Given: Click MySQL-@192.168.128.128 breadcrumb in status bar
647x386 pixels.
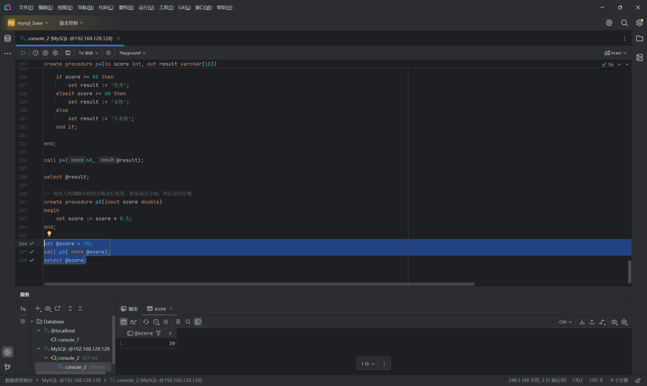Looking at the screenshot, I should pos(71,380).
